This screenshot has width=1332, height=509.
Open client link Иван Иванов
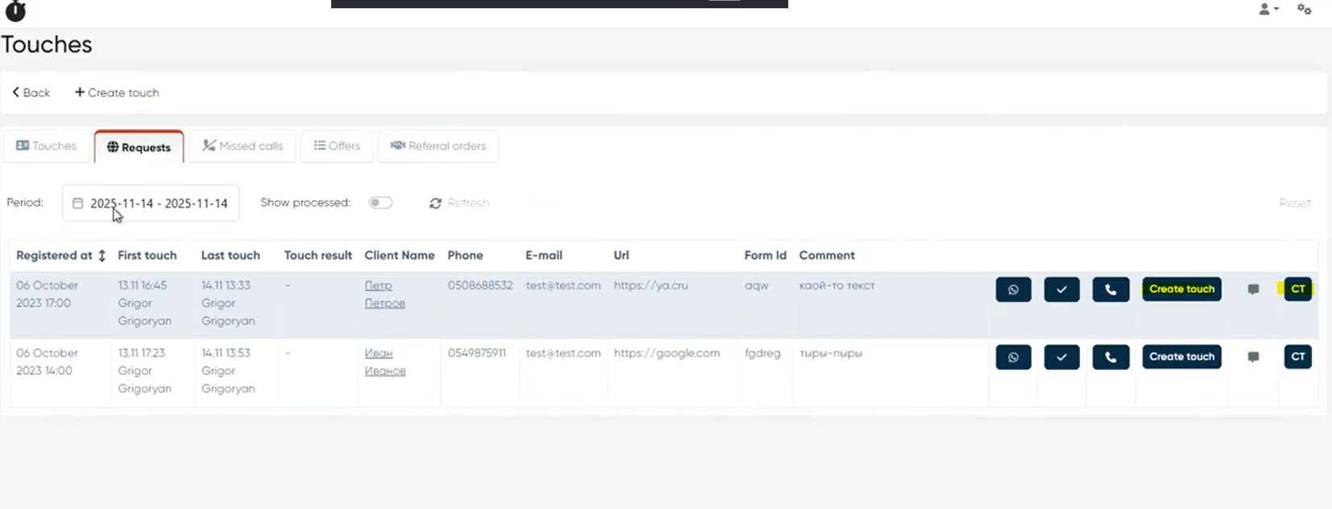[384, 362]
